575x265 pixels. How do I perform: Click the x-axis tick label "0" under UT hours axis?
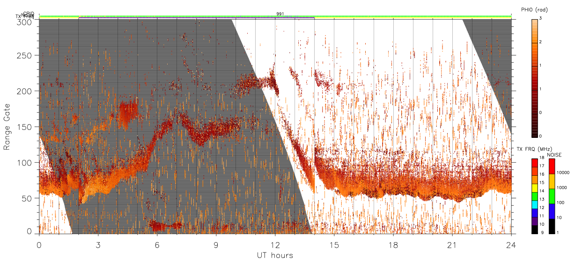point(39,244)
